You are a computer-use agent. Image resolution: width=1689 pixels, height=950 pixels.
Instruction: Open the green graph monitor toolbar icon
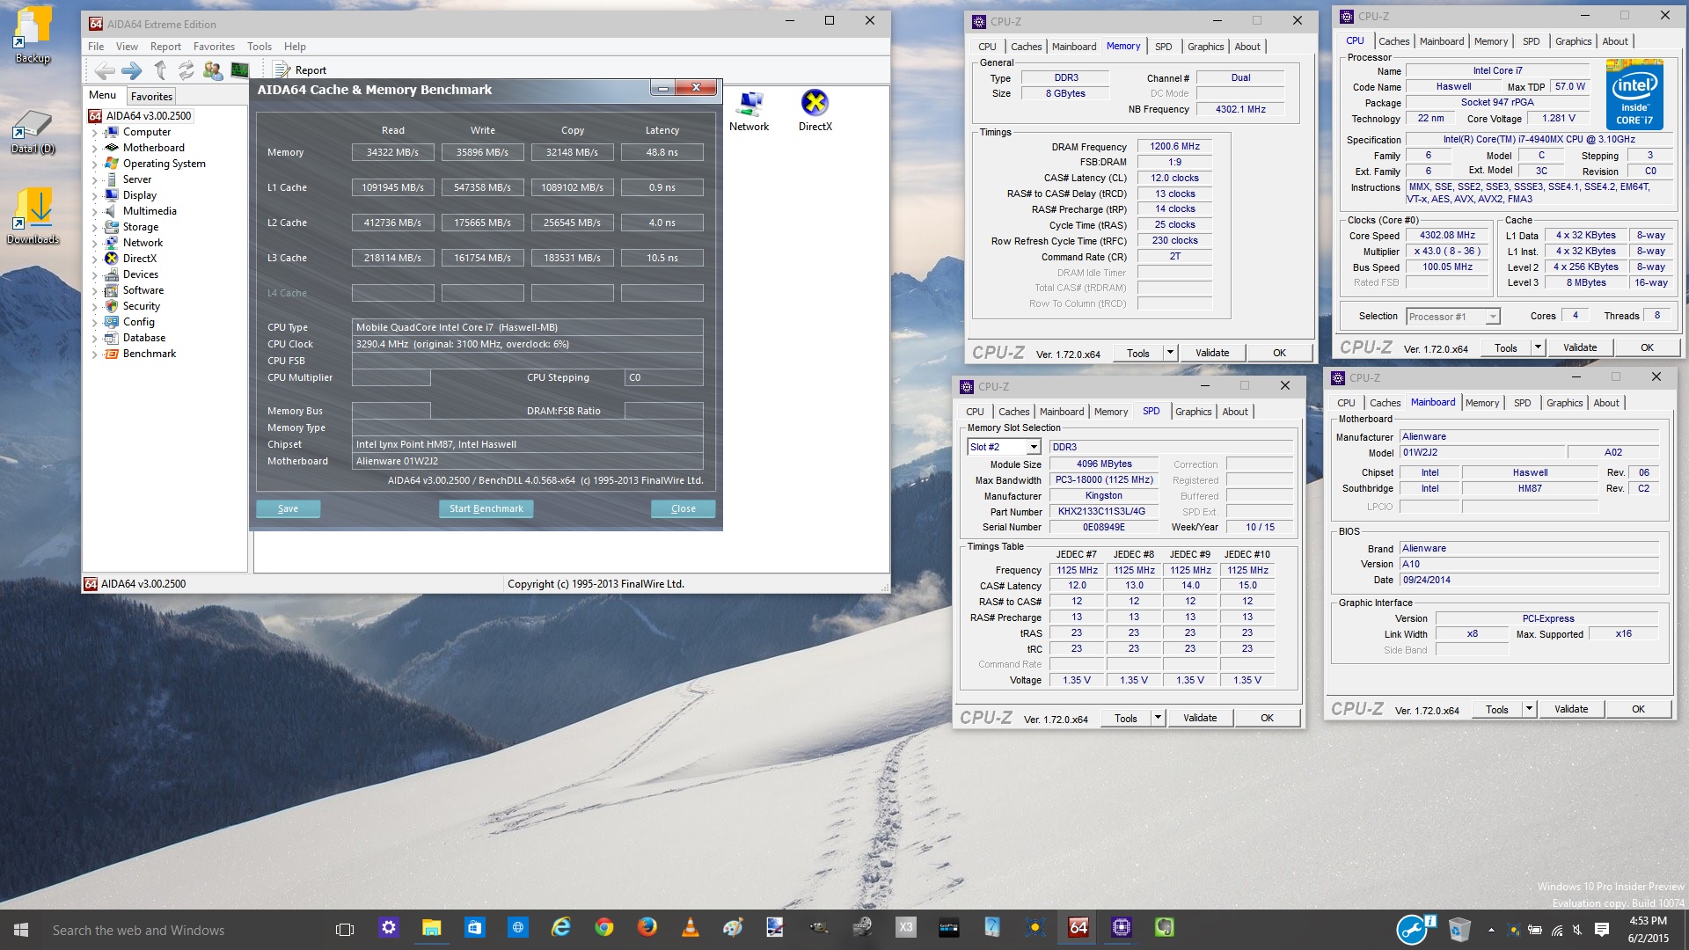point(239,70)
